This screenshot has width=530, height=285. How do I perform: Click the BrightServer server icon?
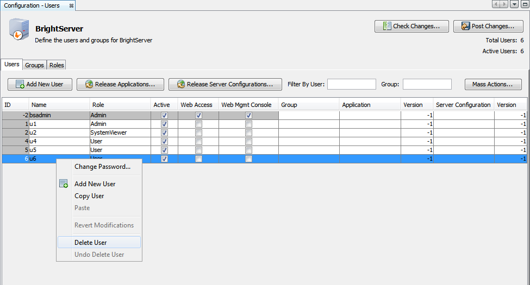18,29
